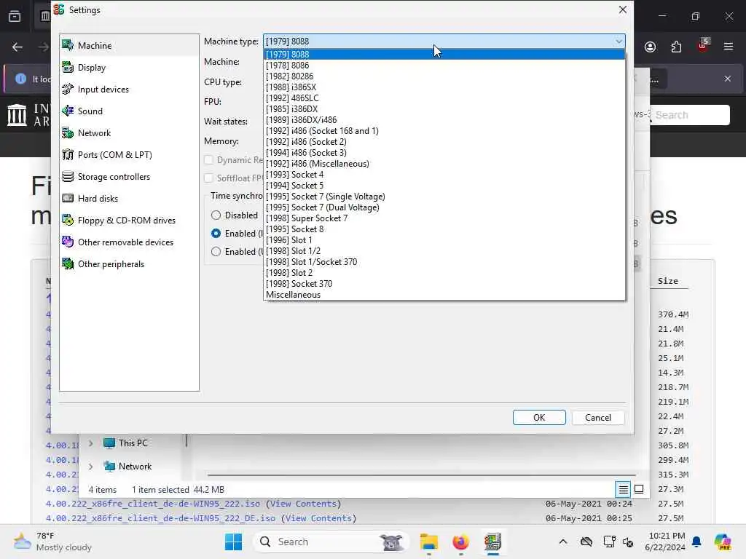Viewport: 746px width, 559px height.
Task: Toggle the Softfloat FPU checkbox
Action: [208, 178]
